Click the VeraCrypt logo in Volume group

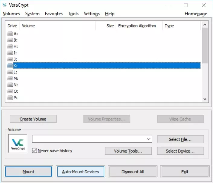pos(18,143)
